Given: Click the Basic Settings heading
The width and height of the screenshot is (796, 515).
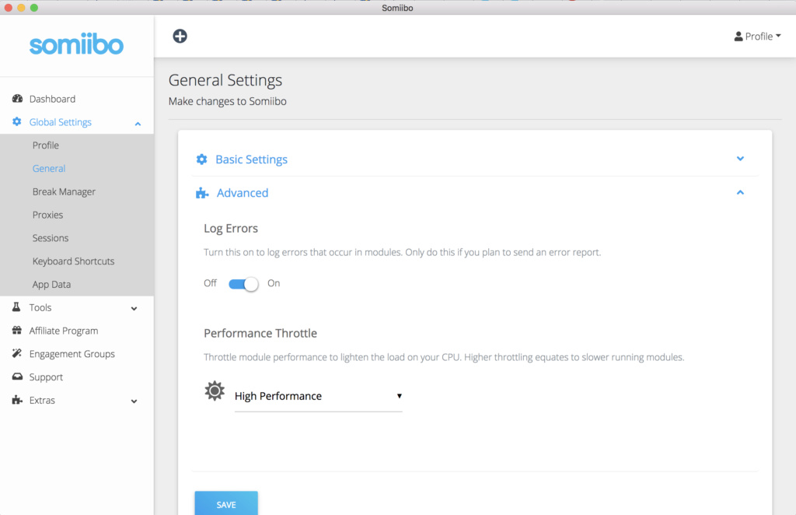Looking at the screenshot, I should [x=251, y=159].
